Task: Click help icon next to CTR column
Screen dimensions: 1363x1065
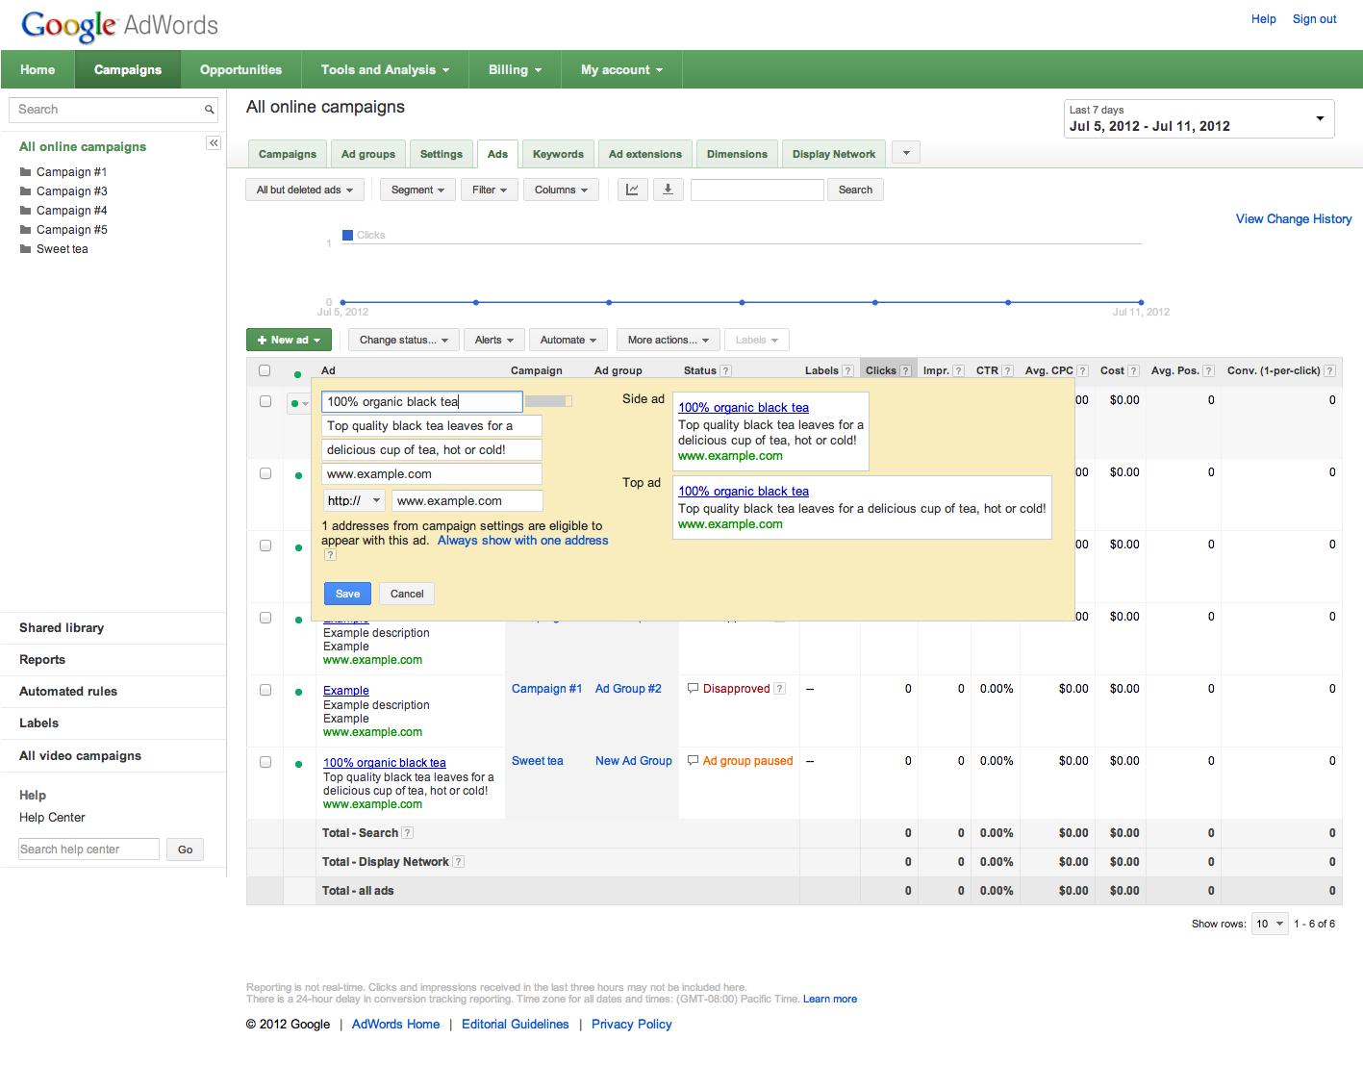Action: pyautogui.click(x=1007, y=370)
